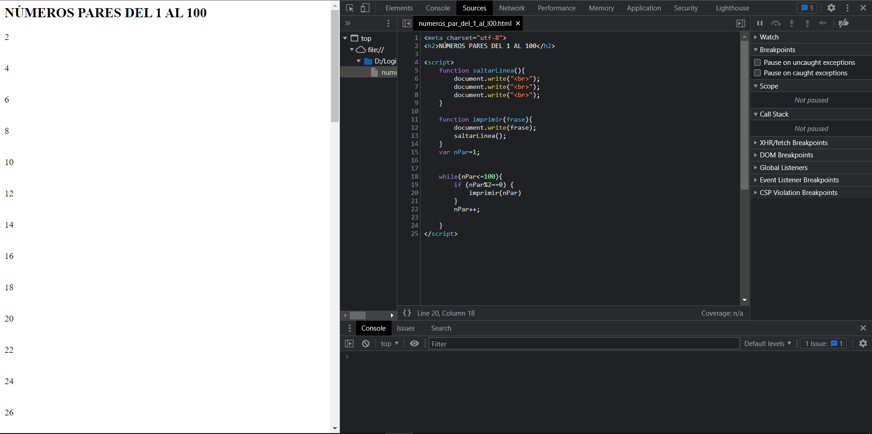This screenshot has height=434, width=872.
Task: Switch to the drawer Search tab
Action: [x=441, y=328]
